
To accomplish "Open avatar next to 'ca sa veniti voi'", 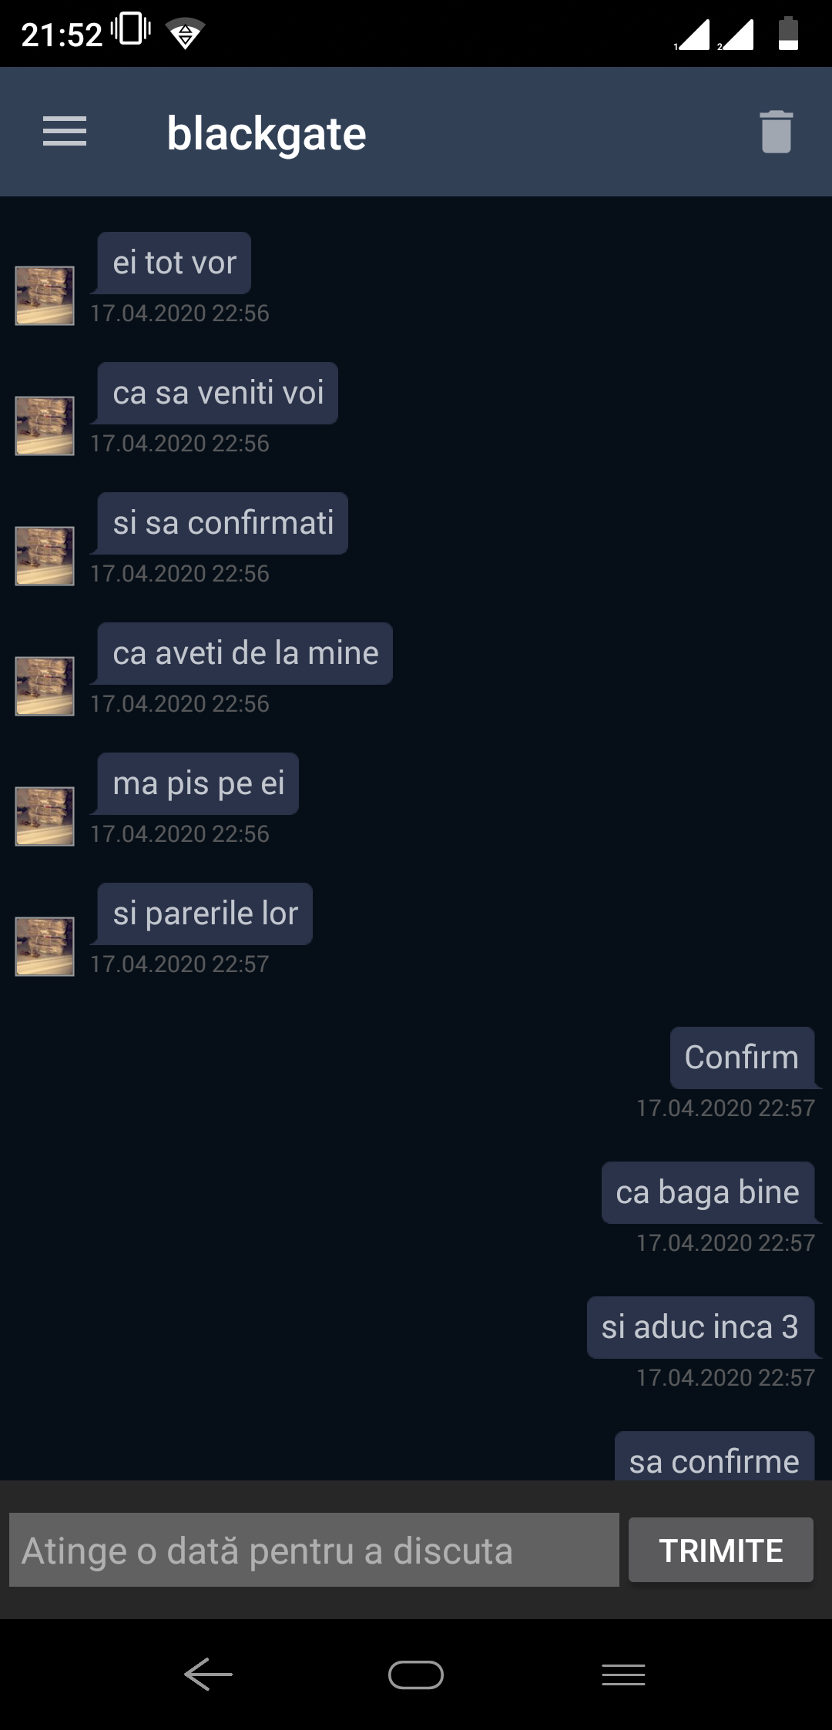I will pyautogui.click(x=45, y=426).
